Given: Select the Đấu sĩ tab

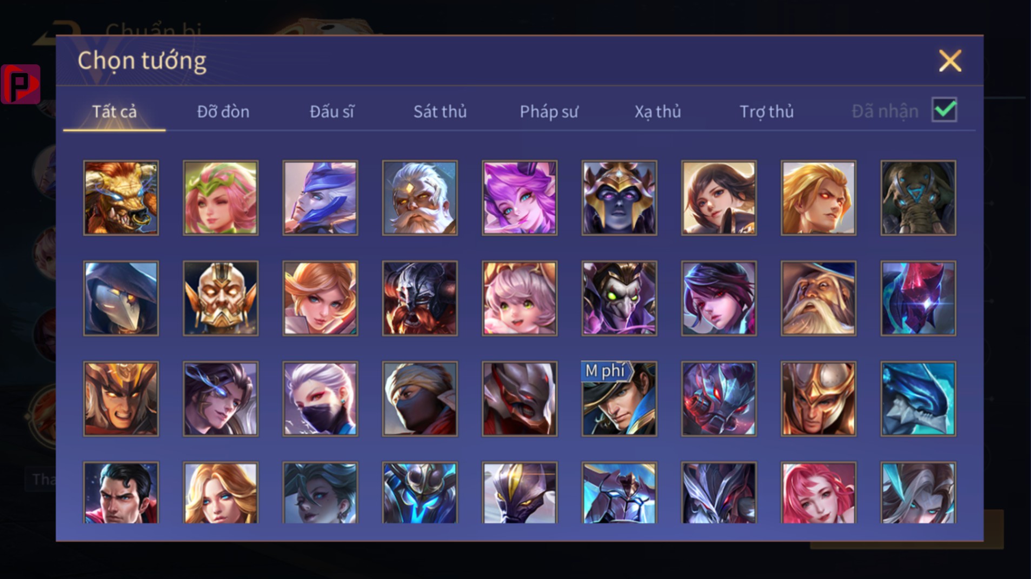Looking at the screenshot, I should click(331, 111).
